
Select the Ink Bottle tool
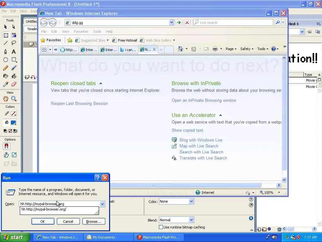point(6,76)
